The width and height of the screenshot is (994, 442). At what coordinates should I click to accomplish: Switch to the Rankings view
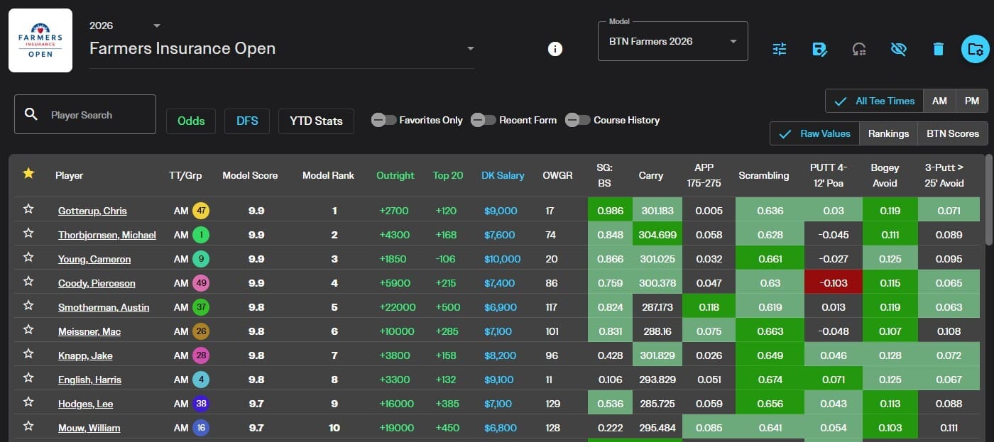tap(888, 133)
